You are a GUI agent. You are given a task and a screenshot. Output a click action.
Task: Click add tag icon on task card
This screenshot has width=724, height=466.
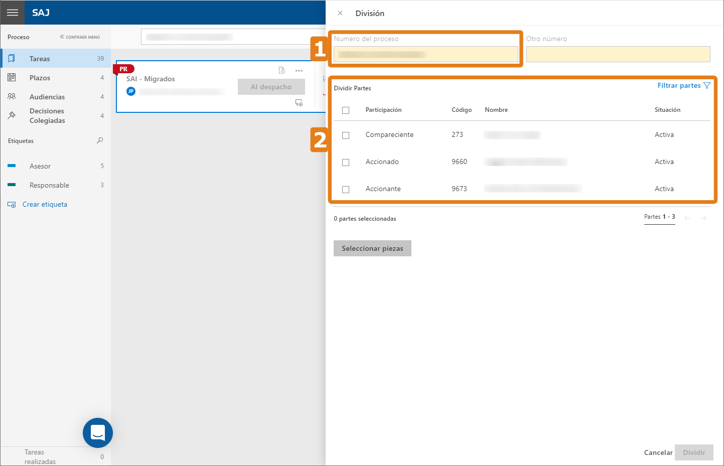pos(299,103)
